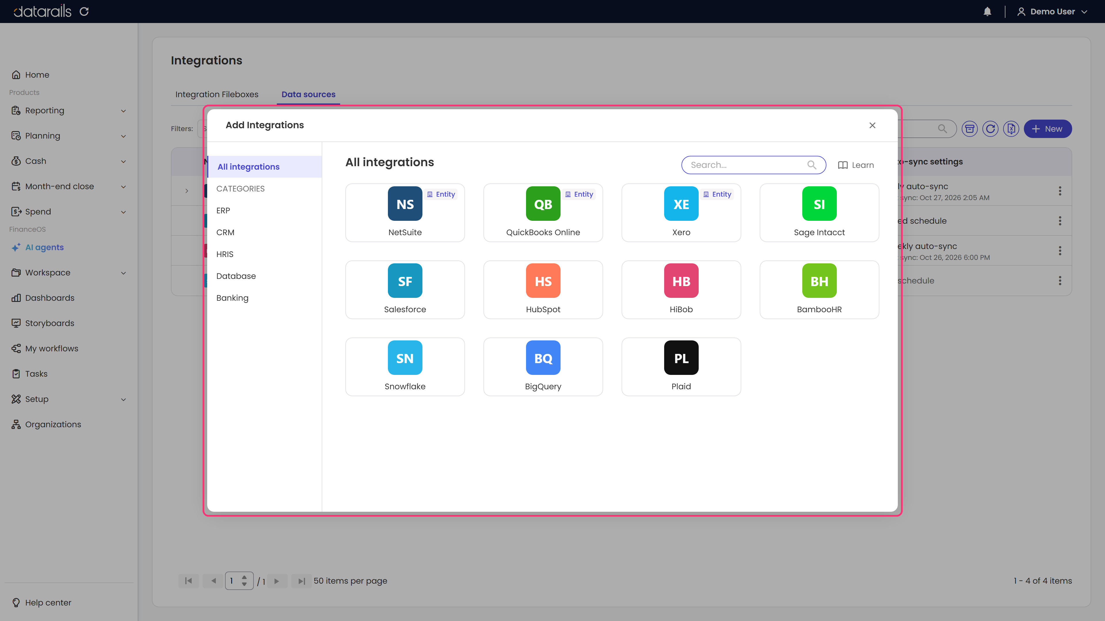This screenshot has width=1105, height=621.
Task: Choose the Snowflake integration
Action: click(405, 367)
